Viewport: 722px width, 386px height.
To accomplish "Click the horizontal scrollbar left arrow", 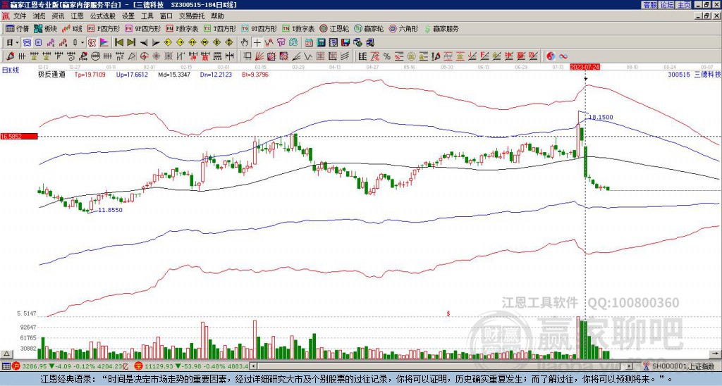I will click(253, 366).
